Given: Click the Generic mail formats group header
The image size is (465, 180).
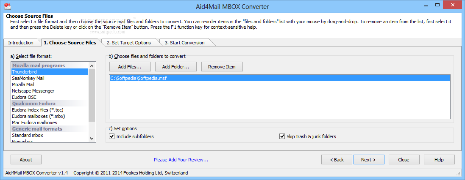Looking at the screenshot, I should coord(50,129).
